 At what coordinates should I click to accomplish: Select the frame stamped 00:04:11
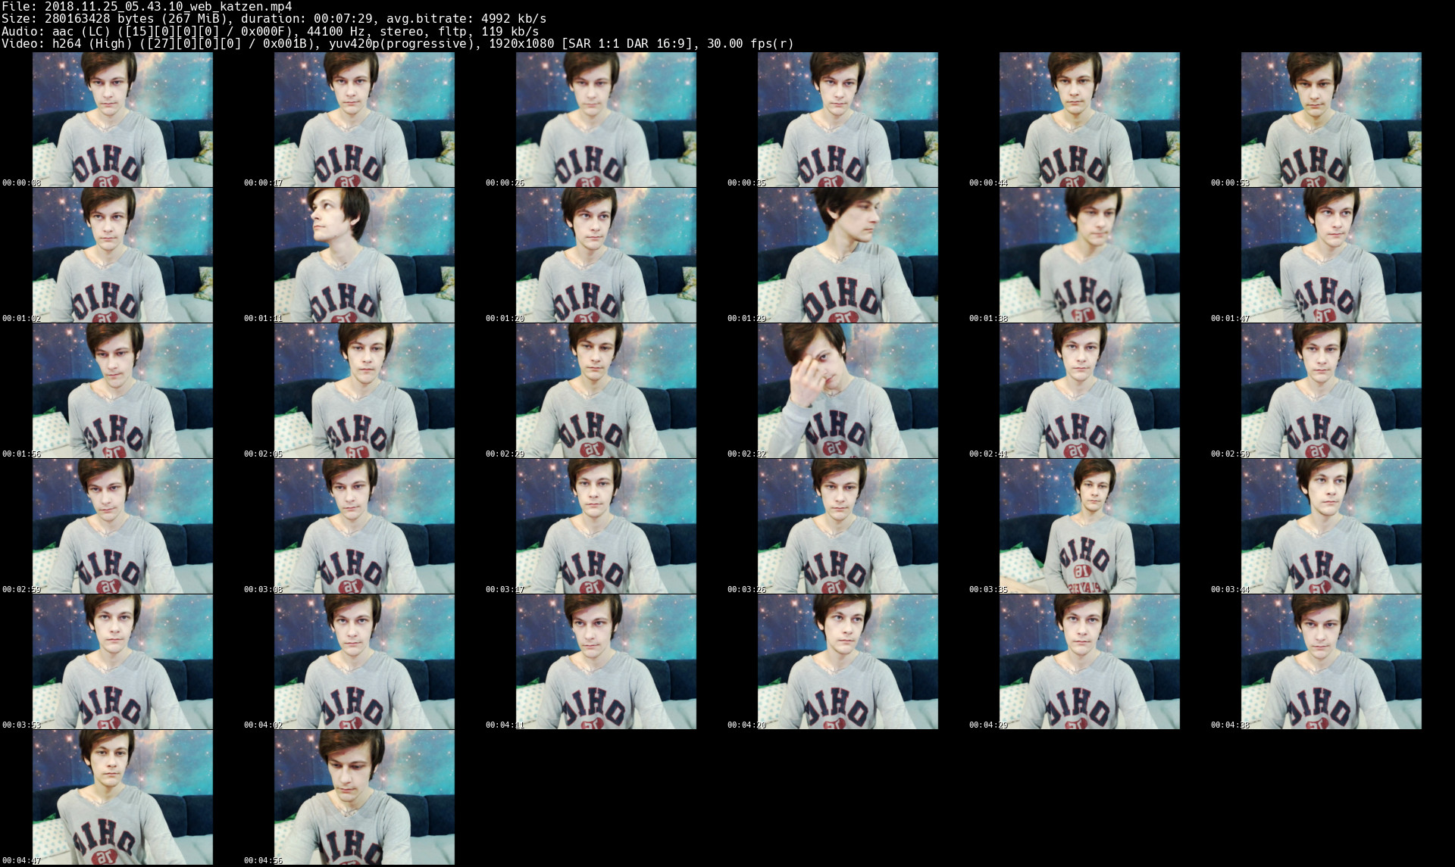pos(605,662)
